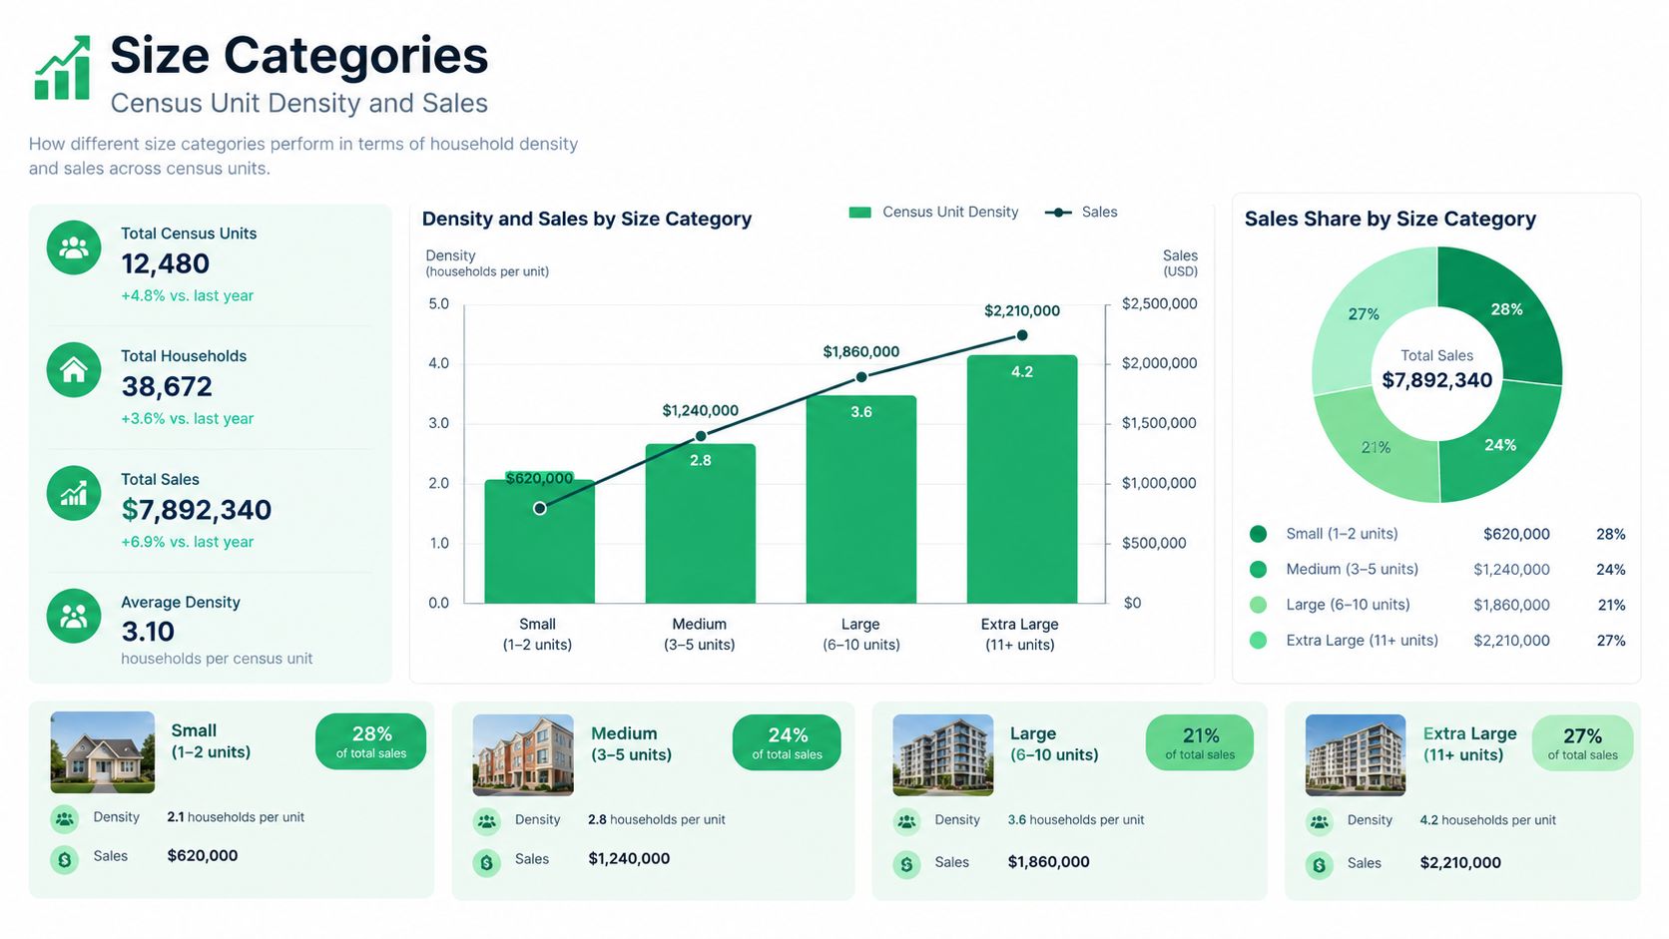Viewport: 1669px width, 939px height.
Task: Click the Average Density people icon
Action: pos(74,616)
